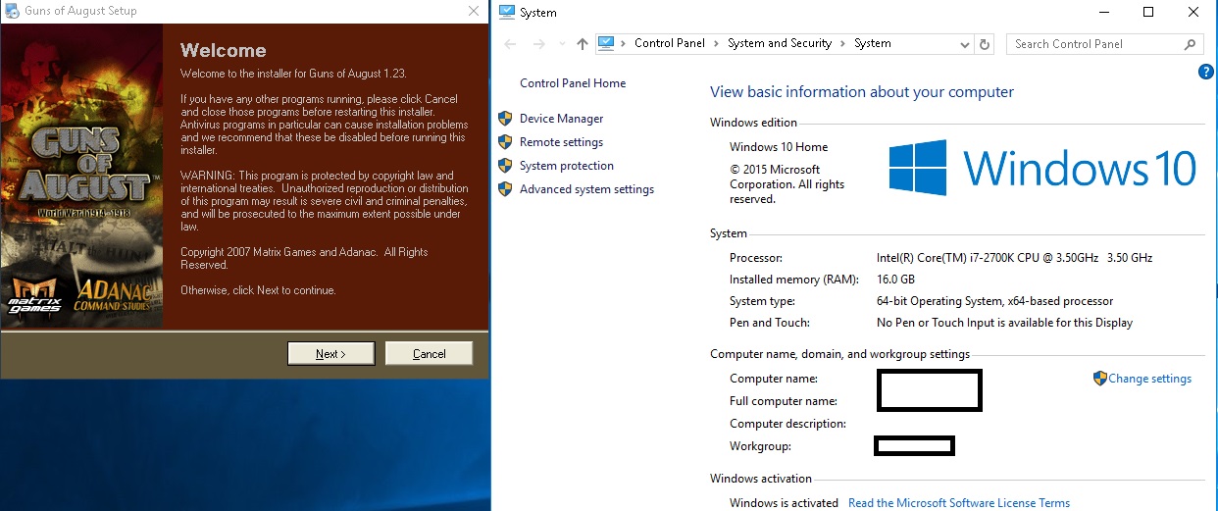Click the 'Windows is activated' text

[784, 503]
